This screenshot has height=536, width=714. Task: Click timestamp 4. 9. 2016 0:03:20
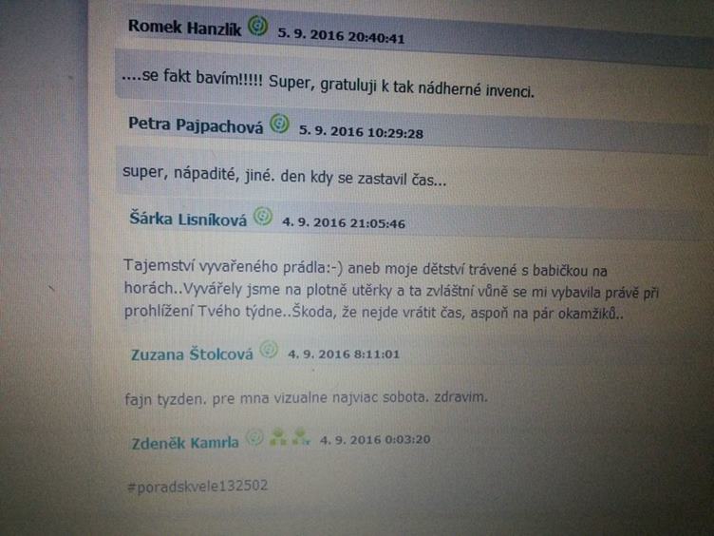pos(375,440)
